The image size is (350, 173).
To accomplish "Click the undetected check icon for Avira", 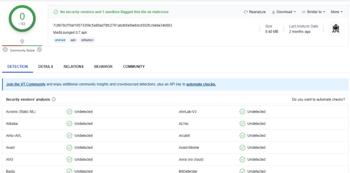I will tap(242, 160).
